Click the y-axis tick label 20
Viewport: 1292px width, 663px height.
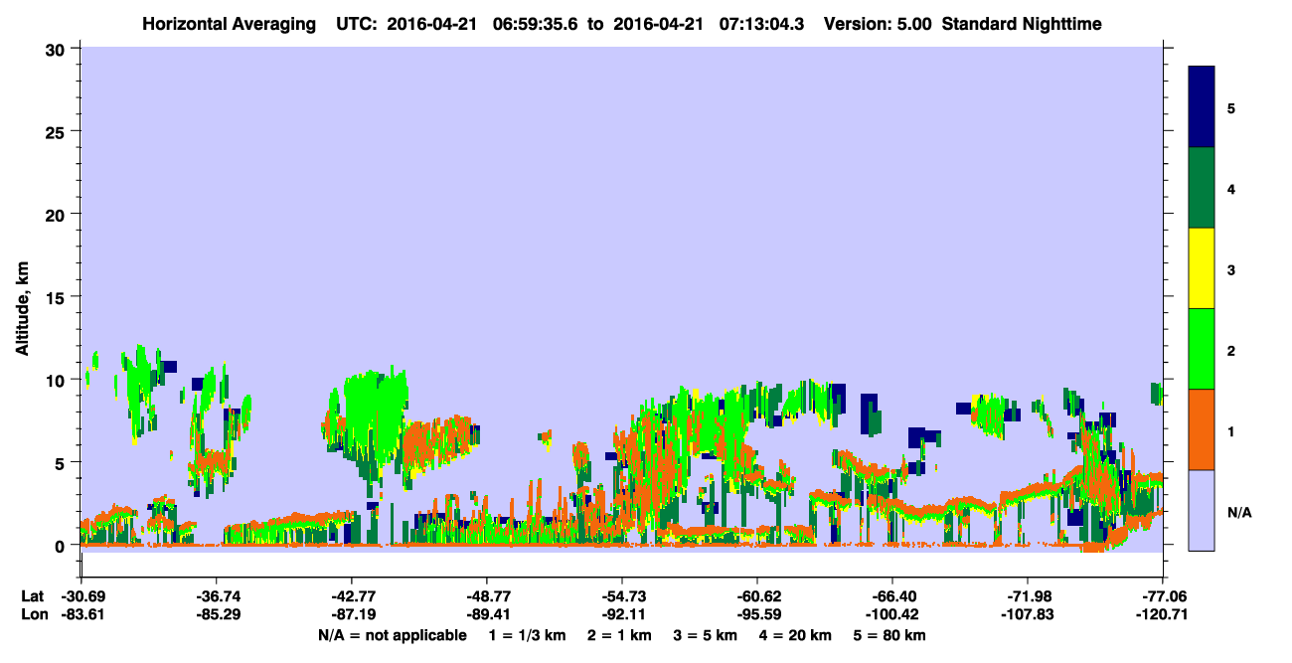pos(58,214)
